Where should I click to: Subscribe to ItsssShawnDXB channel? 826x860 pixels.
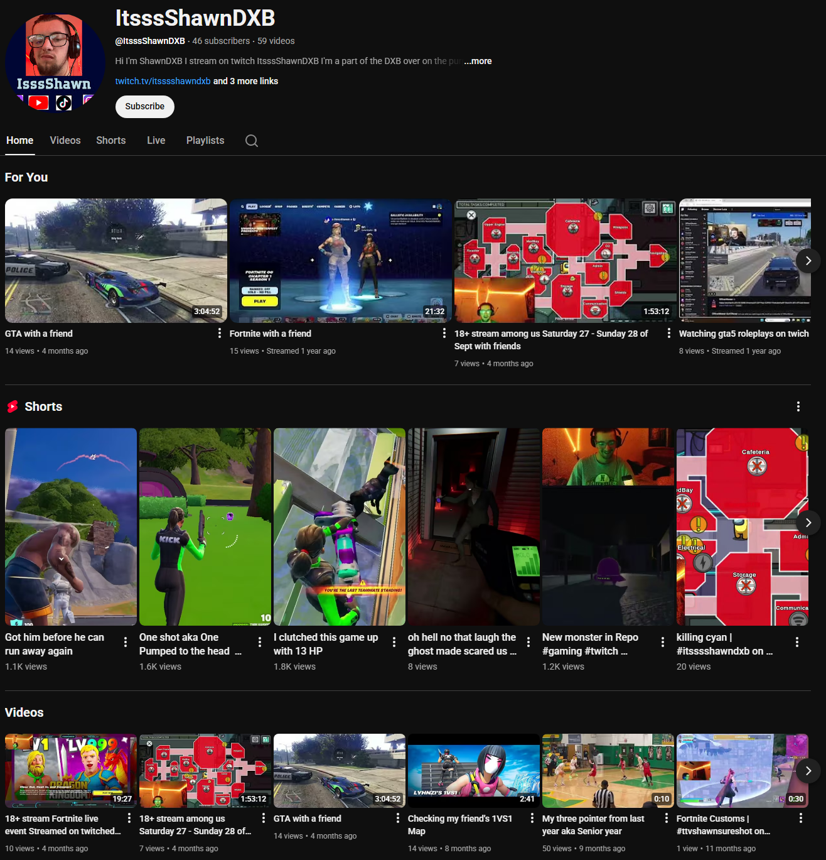coord(144,106)
